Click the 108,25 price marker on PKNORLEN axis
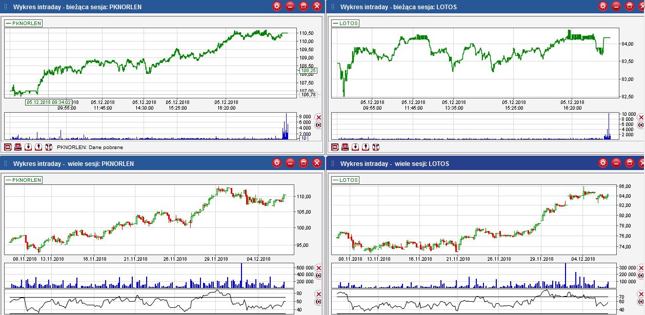Screen dimensions: 645x315 [308, 71]
